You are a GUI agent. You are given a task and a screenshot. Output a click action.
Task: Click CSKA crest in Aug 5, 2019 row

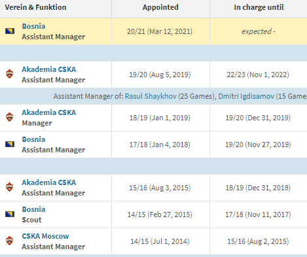9,74
